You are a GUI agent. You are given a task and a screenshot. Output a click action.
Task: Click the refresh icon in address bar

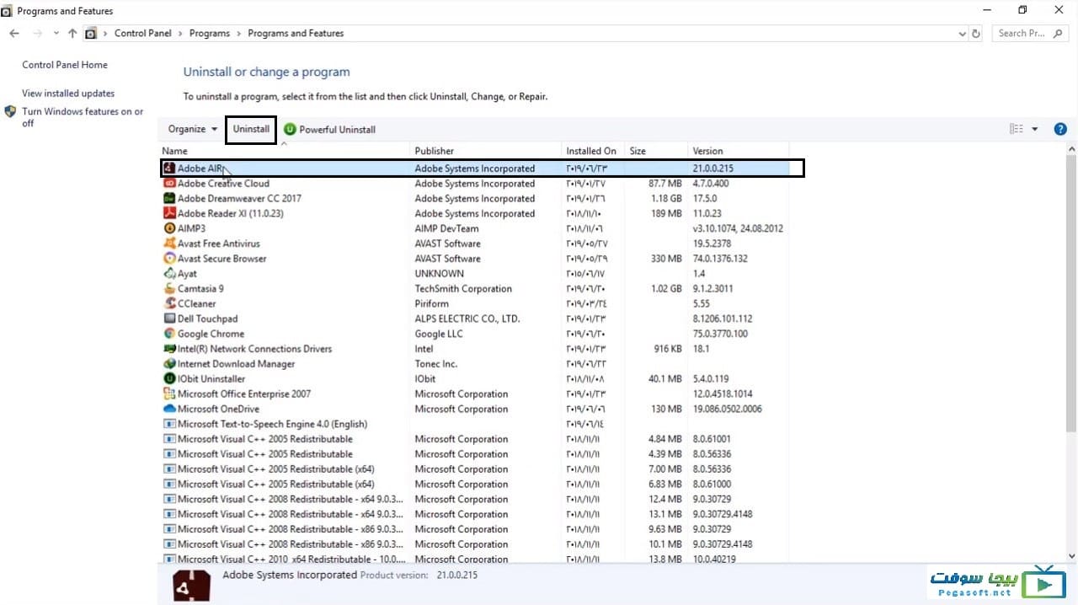pos(976,34)
